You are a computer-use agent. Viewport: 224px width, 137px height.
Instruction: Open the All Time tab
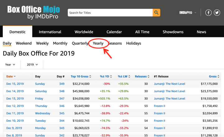(142, 32)
